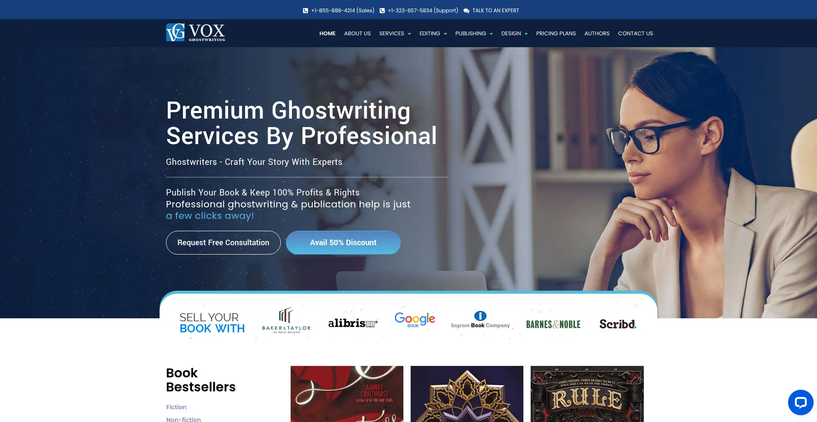
Task: Expand the Publishing dropdown menu
Action: [x=474, y=34]
